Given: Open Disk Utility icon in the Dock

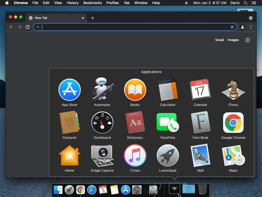Looking at the screenshot, I should (x=154, y=189).
